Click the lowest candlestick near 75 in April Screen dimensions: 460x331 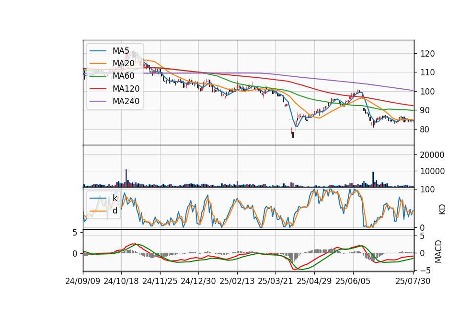coord(293,135)
